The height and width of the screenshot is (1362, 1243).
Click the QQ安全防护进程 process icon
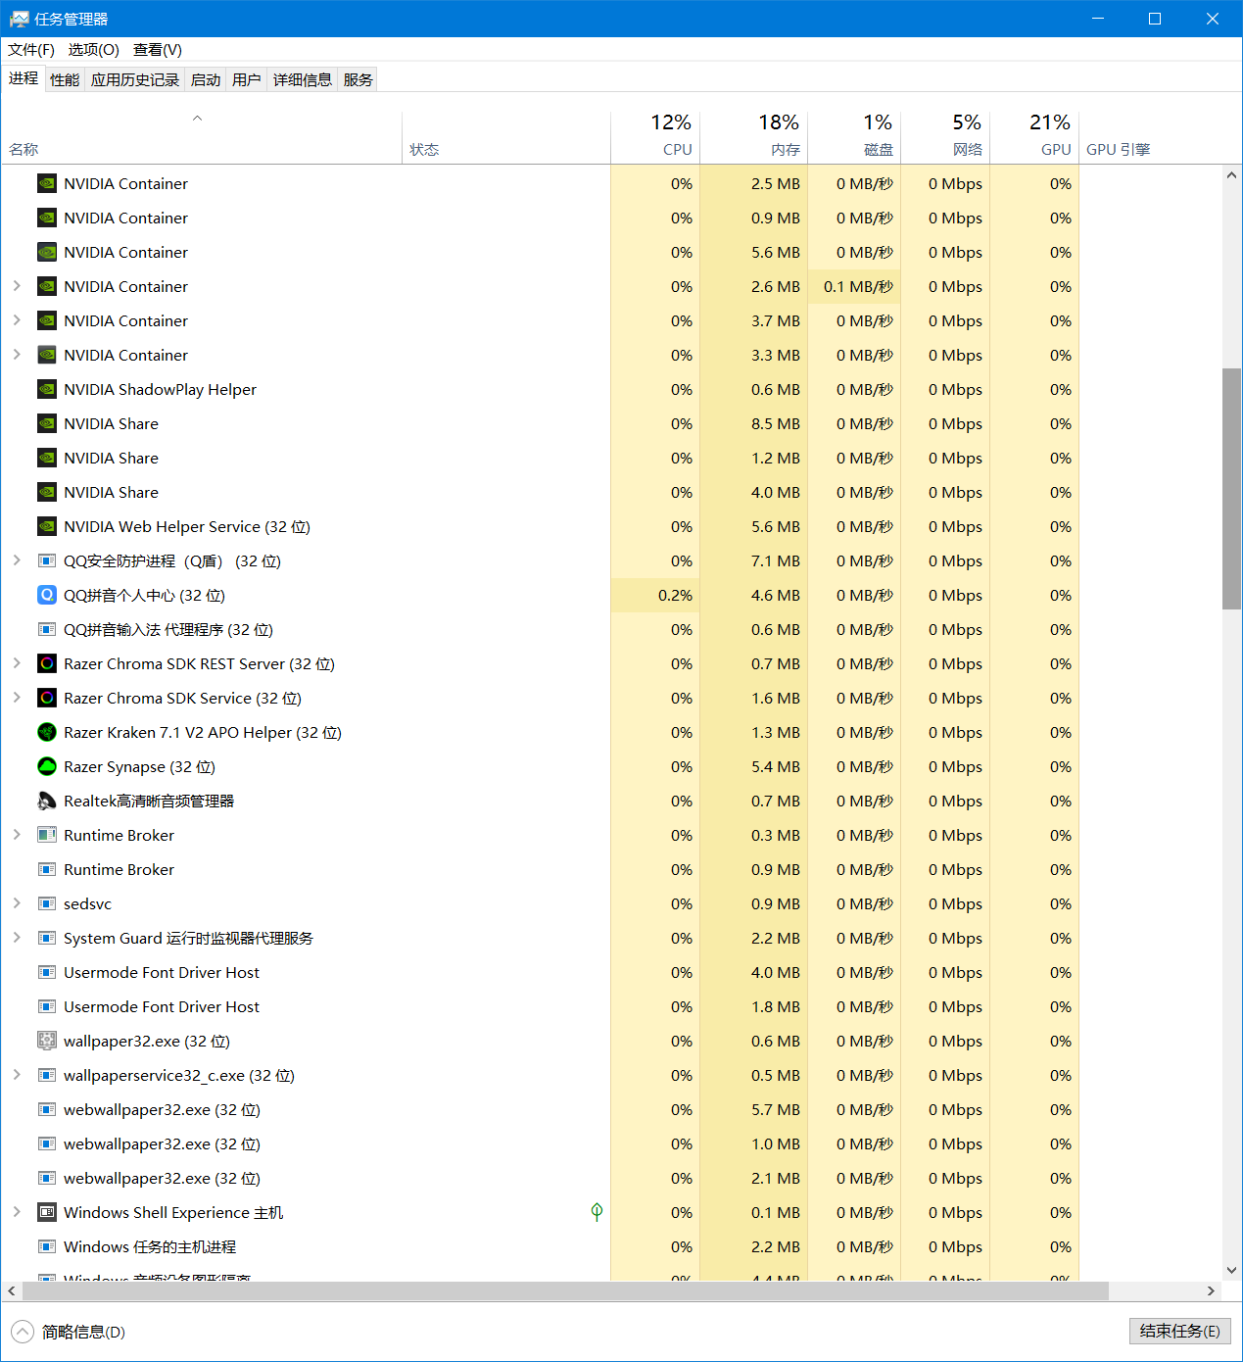point(47,560)
